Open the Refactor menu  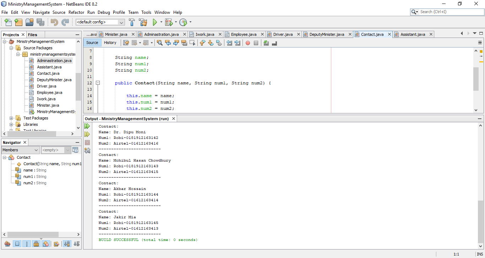76,12
